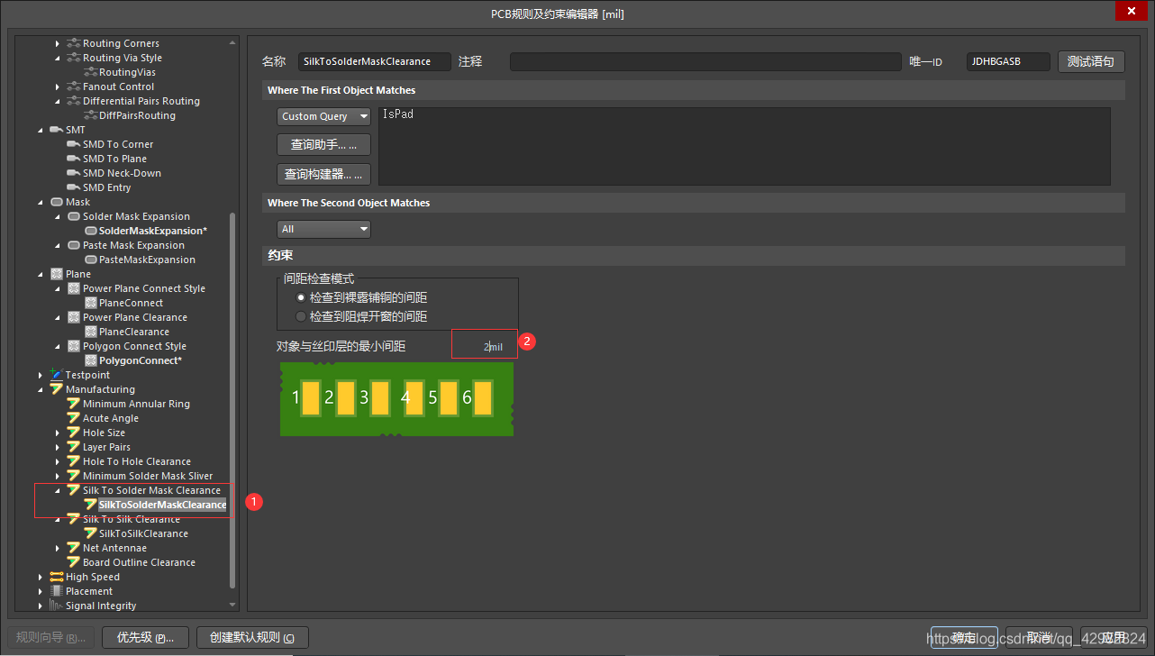The height and width of the screenshot is (656, 1155).
Task: Click the SMT category icon in tree
Action: [x=57, y=130]
